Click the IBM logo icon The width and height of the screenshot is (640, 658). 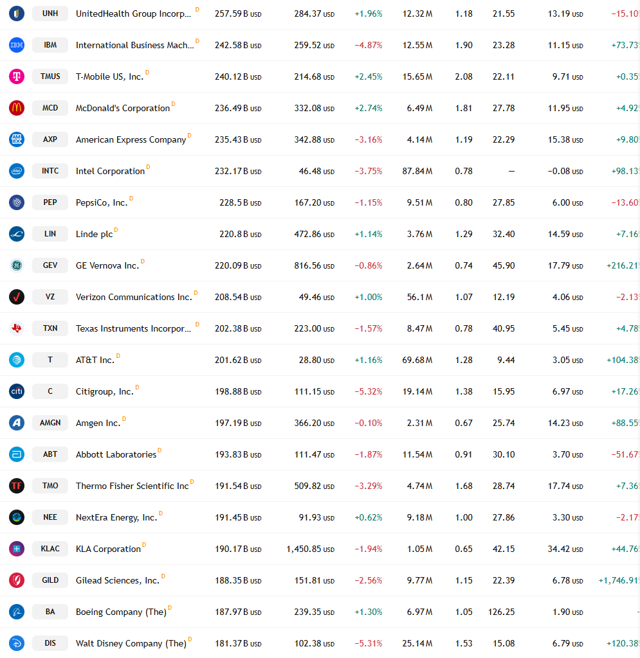(17, 45)
